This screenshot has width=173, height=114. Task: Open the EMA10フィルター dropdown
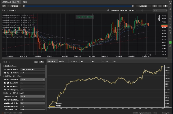click(x=33, y=96)
